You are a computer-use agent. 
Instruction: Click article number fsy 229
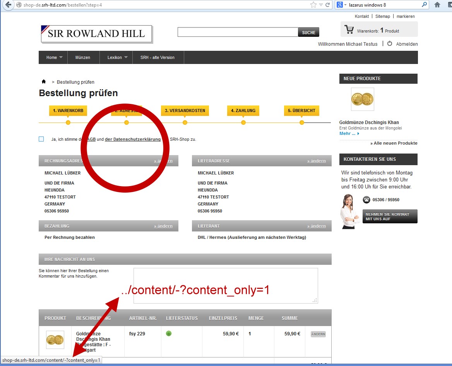coord(137,334)
